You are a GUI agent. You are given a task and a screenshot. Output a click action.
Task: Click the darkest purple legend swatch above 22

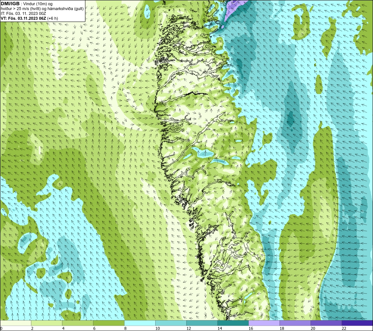(x=357, y=323)
